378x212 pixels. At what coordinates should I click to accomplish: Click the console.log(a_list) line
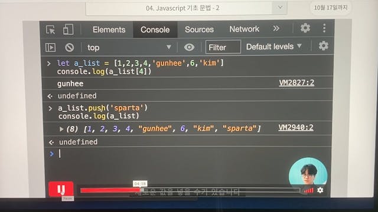99,116
